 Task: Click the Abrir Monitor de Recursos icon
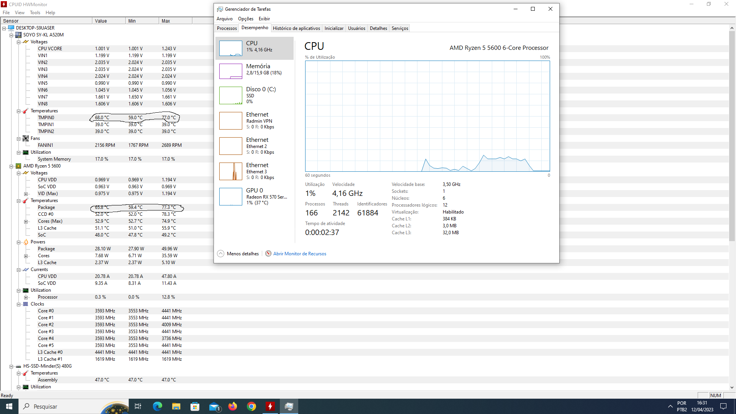click(x=268, y=253)
